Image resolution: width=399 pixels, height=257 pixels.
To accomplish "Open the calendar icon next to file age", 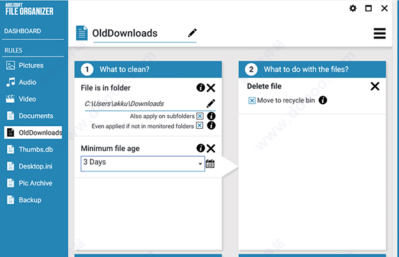I will pyautogui.click(x=210, y=164).
